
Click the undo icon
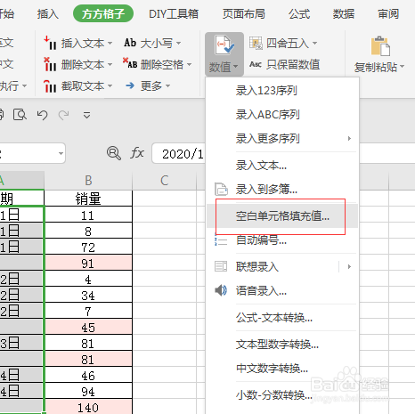(42, 115)
